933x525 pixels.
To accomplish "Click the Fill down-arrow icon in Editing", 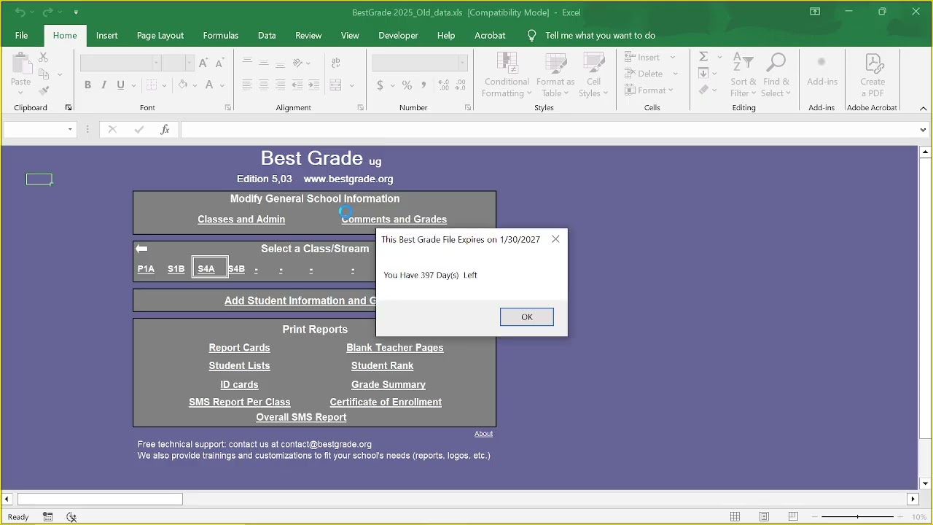I will 703,74.
